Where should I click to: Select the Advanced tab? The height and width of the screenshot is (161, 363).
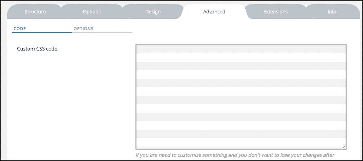pos(214,12)
